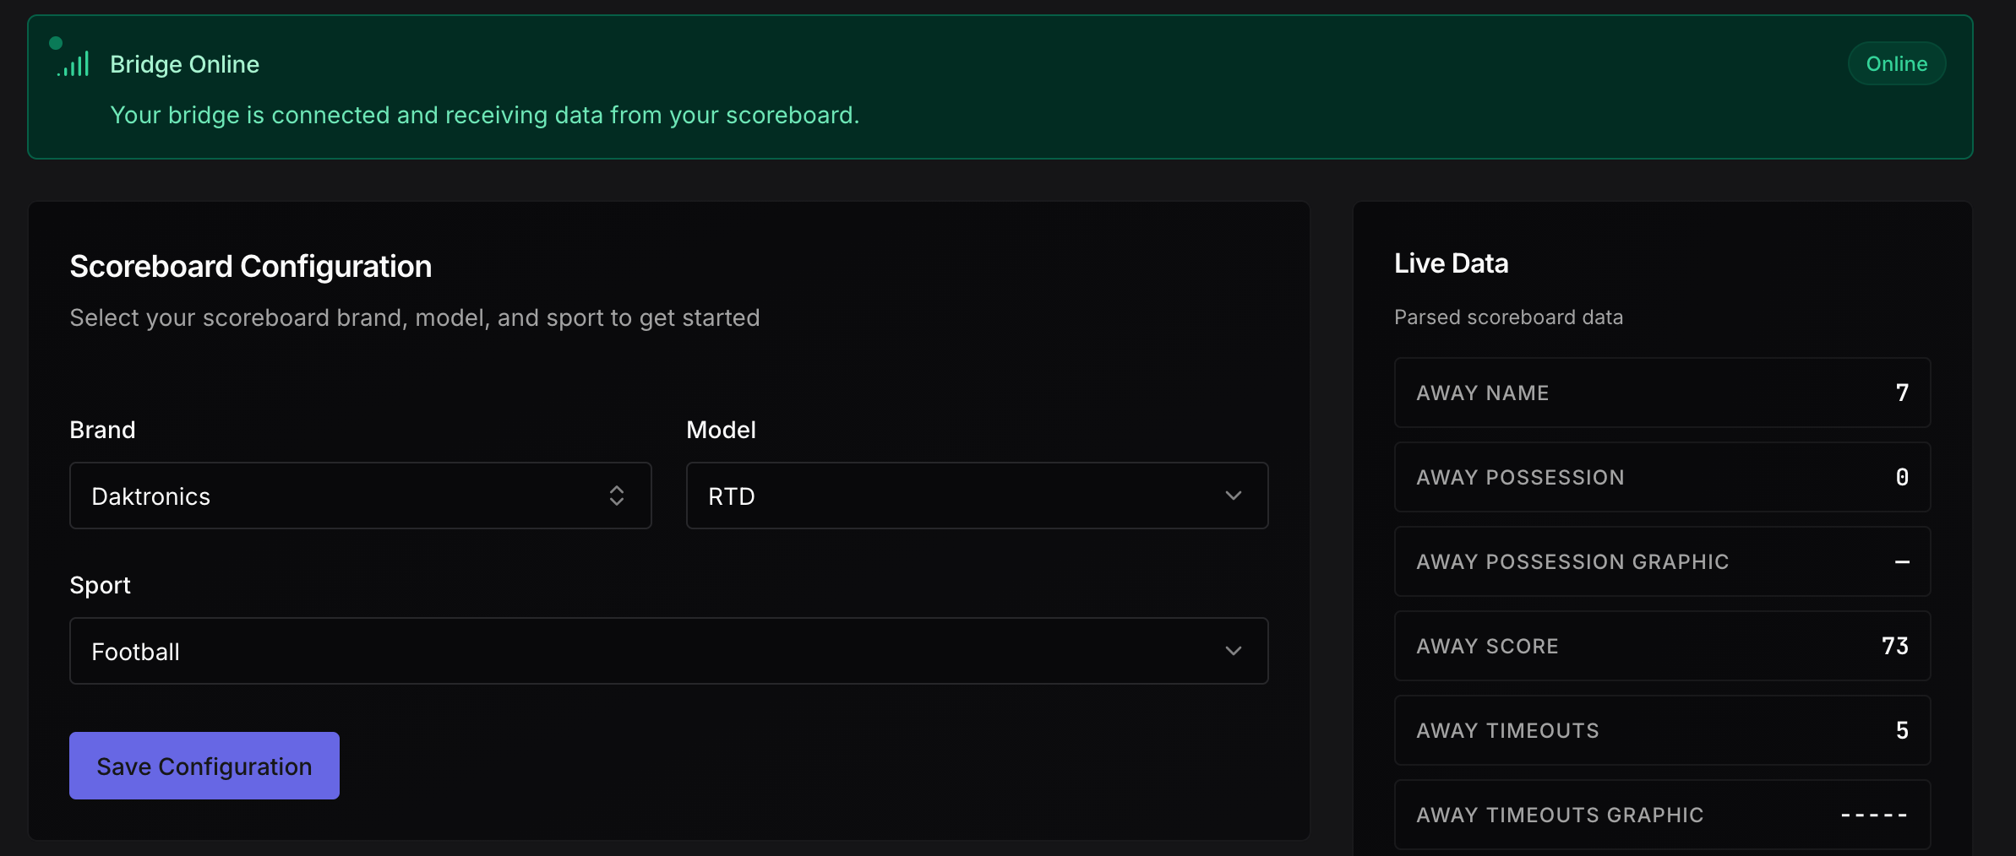Expand the Sport dropdown showing Football

click(668, 651)
